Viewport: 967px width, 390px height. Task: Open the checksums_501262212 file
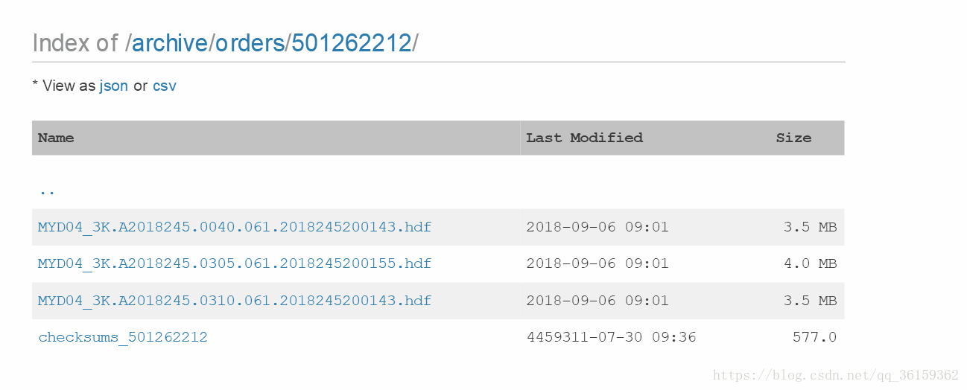pos(123,337)
